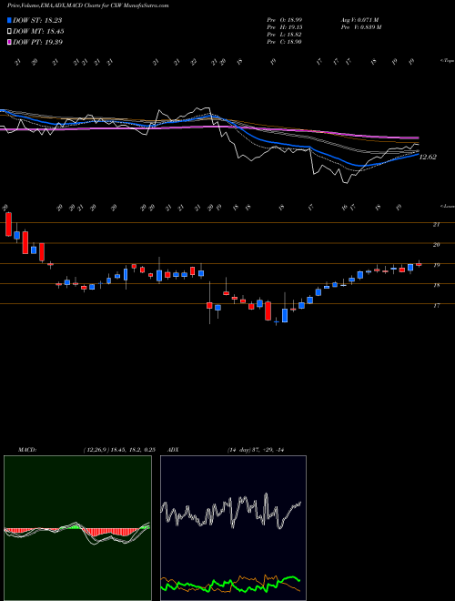Open the green MACD histogram panel

pyautogui.click(x=77, y=528)
